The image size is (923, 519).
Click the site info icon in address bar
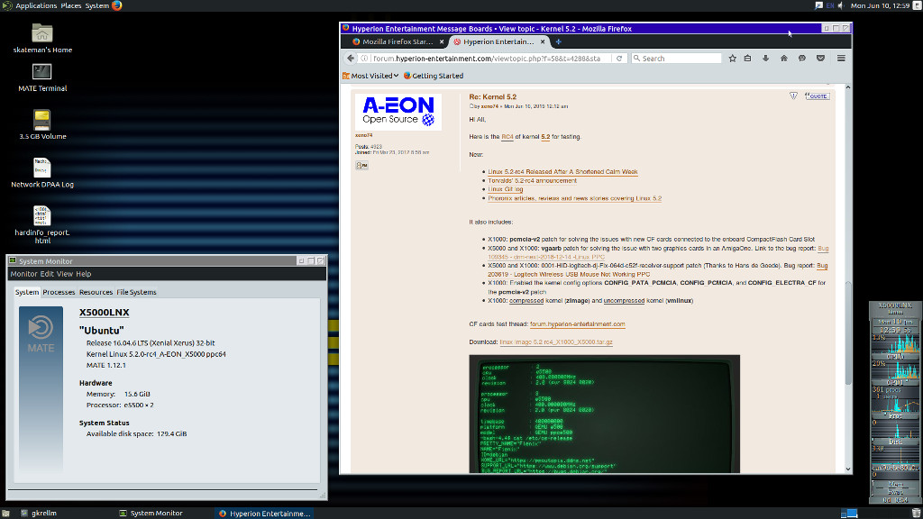click(x=364, y=59)
